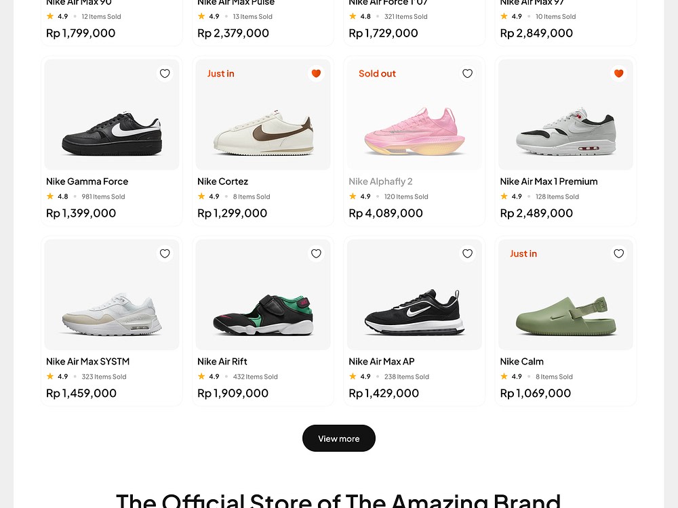Select the Rp 1,799,000 price card
This screenshot has width=678, height=508.
[112, 22]
